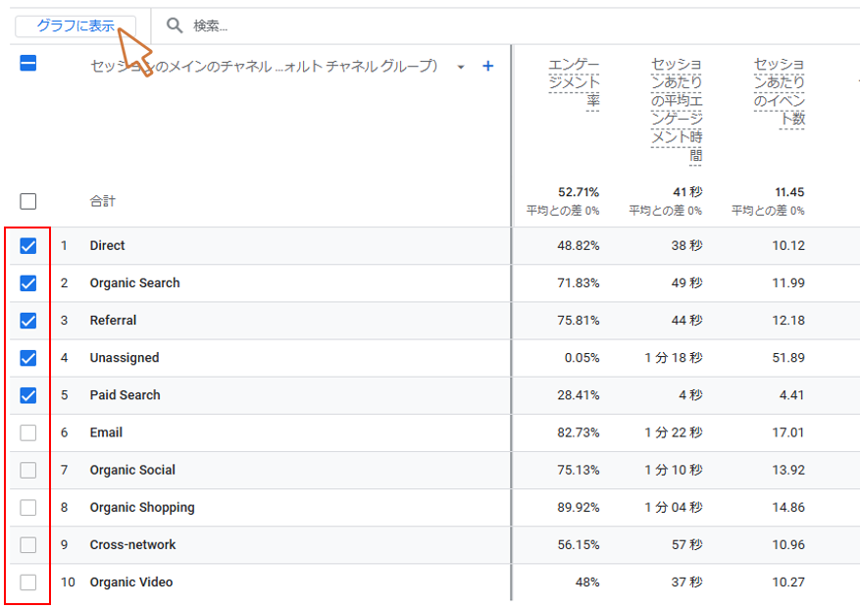Image resolution: width=860 pixels, height=608 pixels.
Task: Sort by セッションあたりのイベント数 column header
Action: tap(780, 91)
